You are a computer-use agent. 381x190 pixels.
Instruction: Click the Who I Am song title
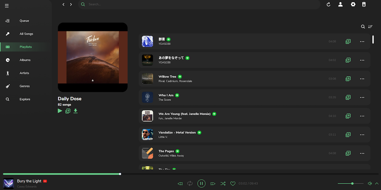(x=166, y=95)
